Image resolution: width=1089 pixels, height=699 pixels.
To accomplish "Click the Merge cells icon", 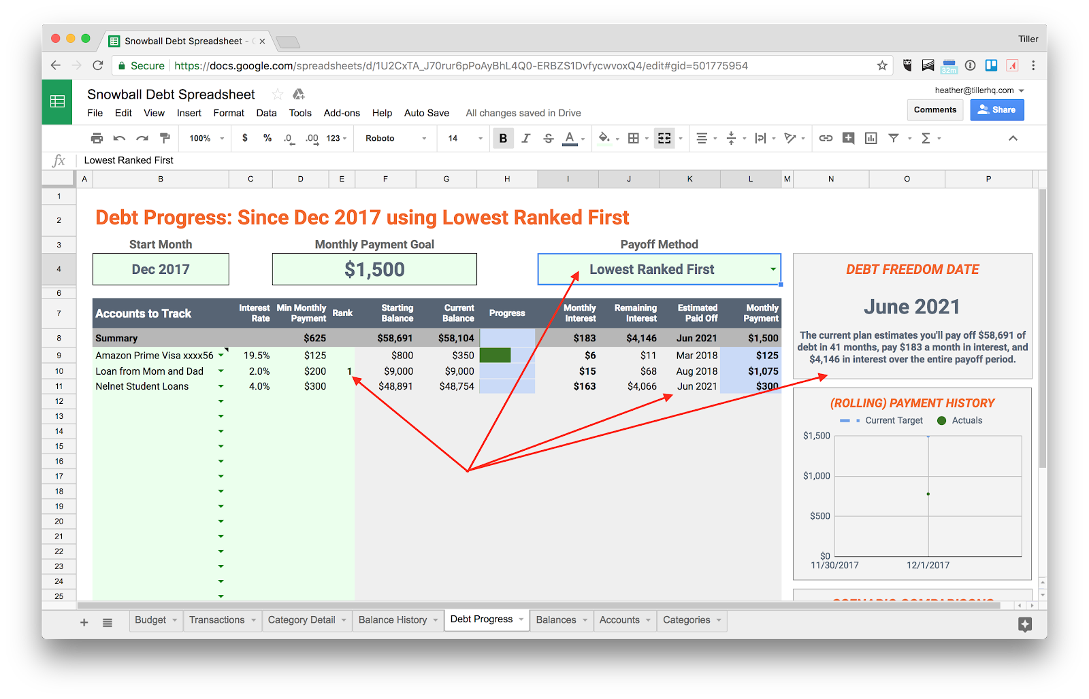I will [664, 138].
